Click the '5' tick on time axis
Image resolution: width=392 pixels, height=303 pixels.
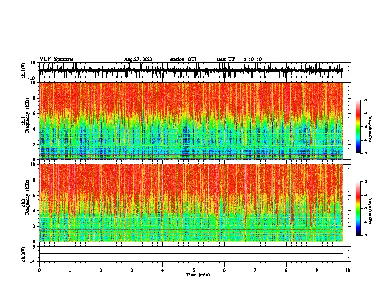pos(194,270)
